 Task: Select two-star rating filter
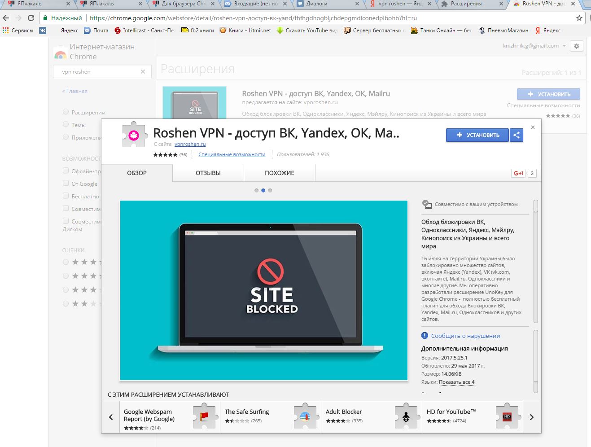tap(66, 304)
